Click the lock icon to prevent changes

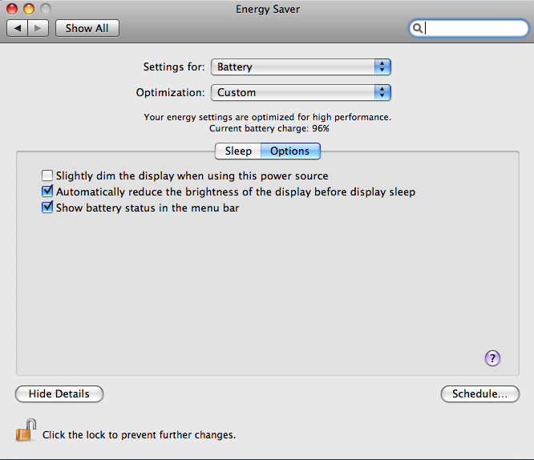[26, 430]
